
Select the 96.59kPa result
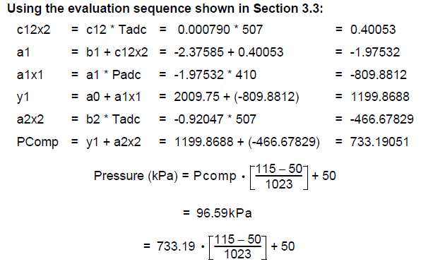(224, 213)
